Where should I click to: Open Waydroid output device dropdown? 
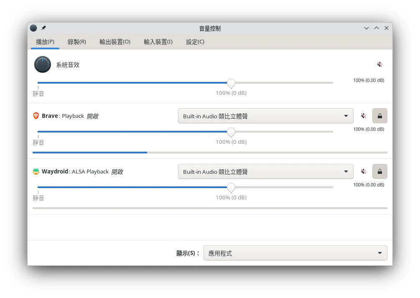pyautogui.click(x=265, y=171)
